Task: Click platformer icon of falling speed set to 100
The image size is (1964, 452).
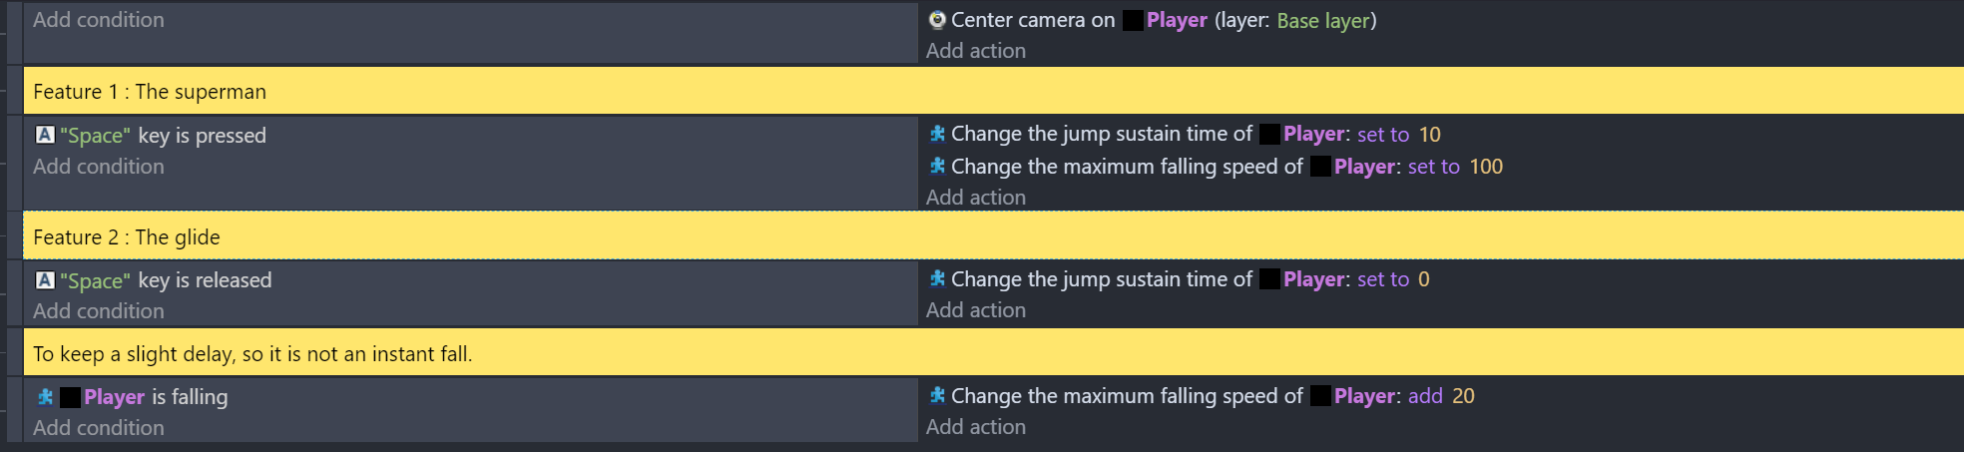Action: click(x=937, y=167)
